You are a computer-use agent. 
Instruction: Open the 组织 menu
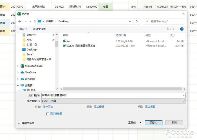tap(23, 29)
